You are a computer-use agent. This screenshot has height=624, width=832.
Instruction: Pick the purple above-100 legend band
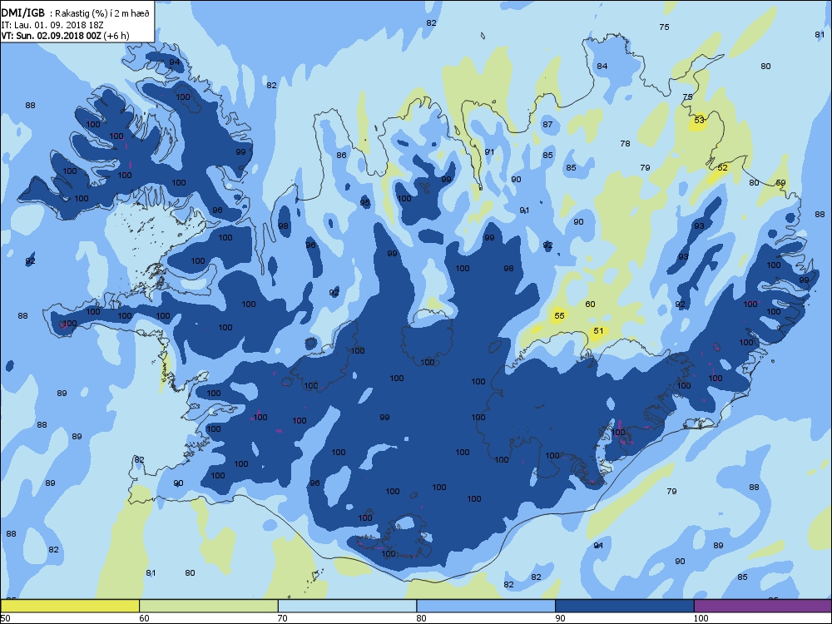[x=763, y=606]
